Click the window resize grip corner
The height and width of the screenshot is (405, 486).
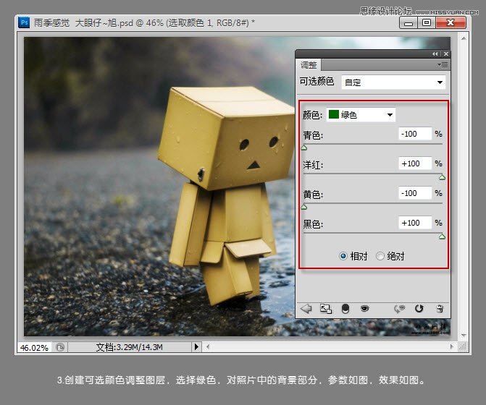[x=463, y=347]
